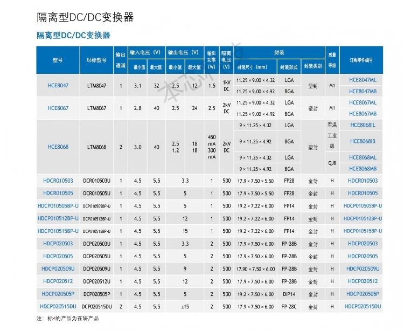Open the HCE8047ML order part link
Screen dimensions: 404x331
tap(363, 80)
